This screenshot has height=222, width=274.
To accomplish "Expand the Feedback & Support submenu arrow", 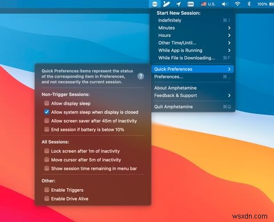I will (x=229, y=96).
